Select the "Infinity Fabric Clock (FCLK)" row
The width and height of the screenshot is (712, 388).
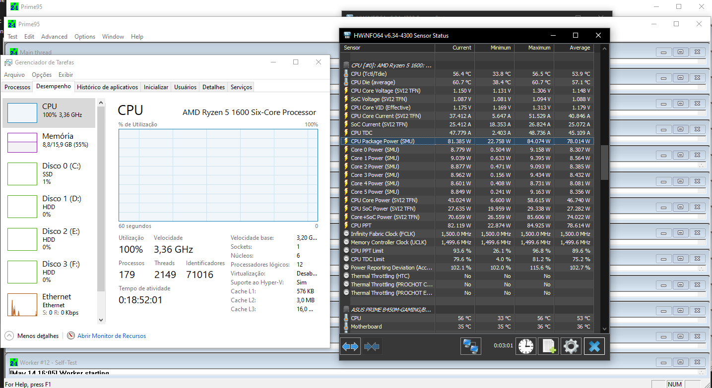467,234
